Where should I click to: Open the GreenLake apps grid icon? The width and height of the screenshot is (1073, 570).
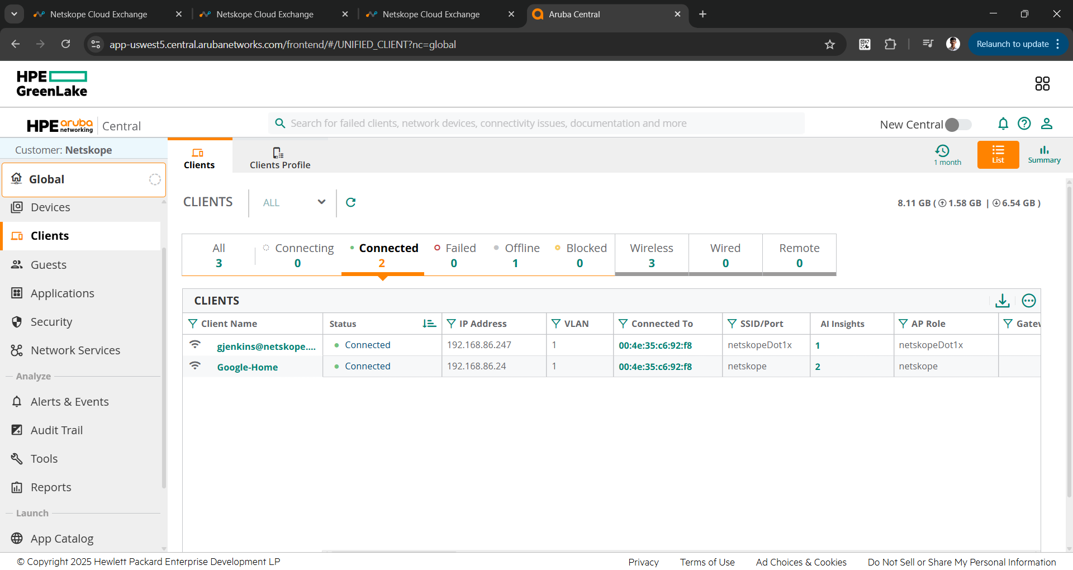pyautogui.click(x=1042, y=84)
